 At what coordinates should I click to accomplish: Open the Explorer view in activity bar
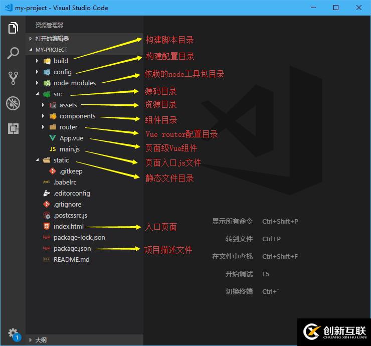click(13, 28)
